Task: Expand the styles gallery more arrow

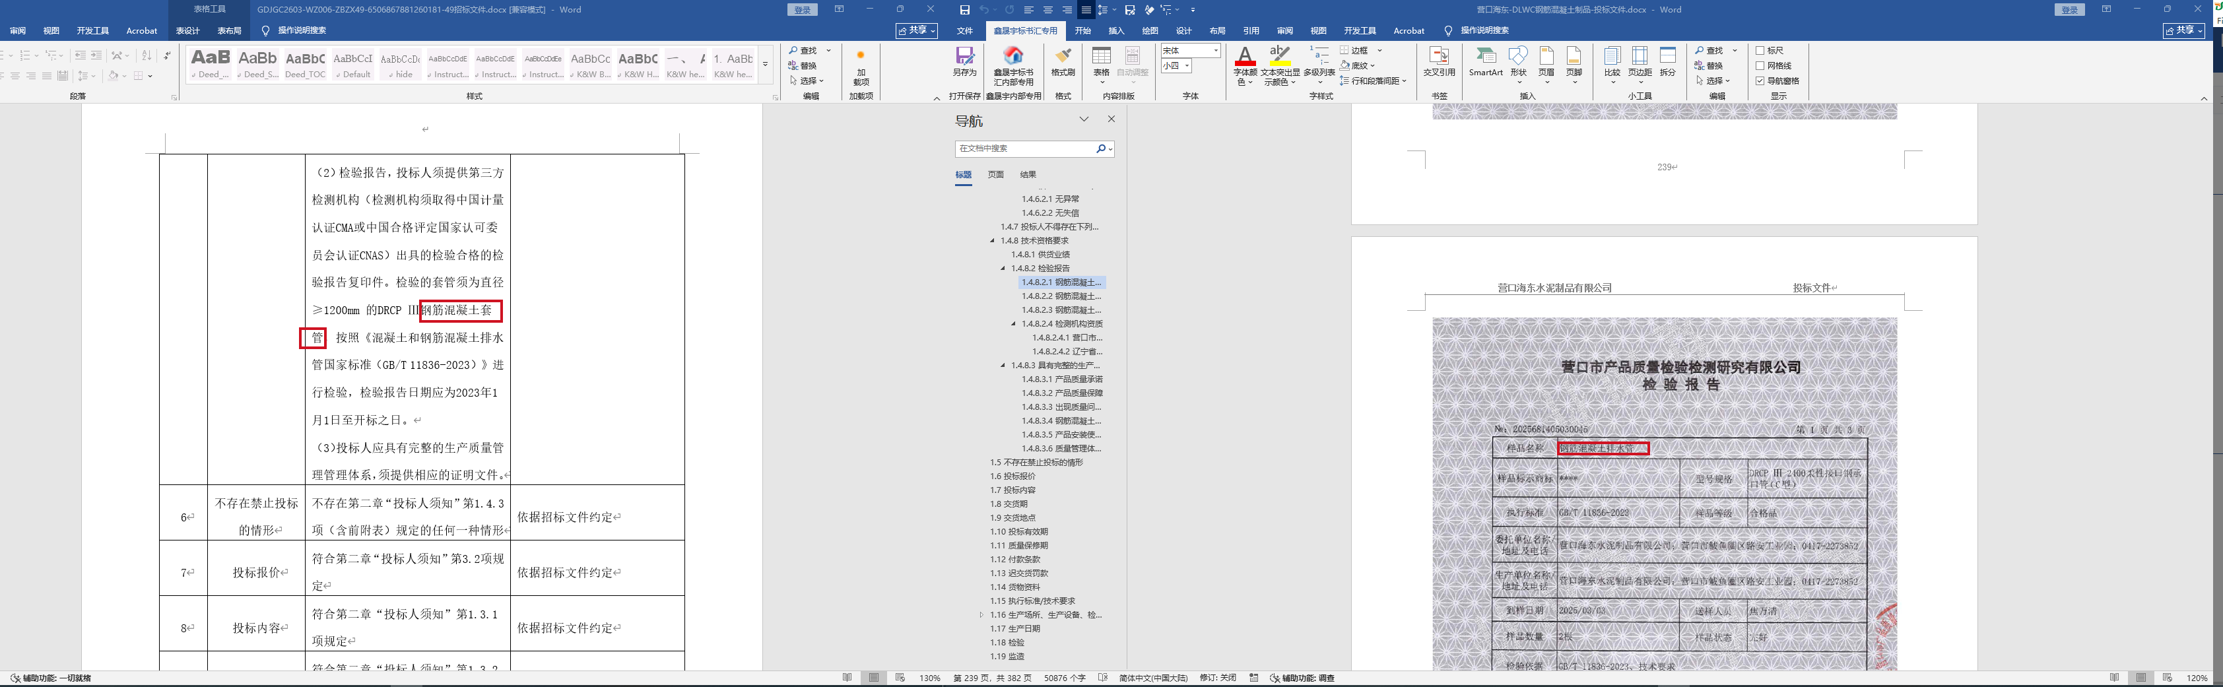Action: tap(764, 64)
